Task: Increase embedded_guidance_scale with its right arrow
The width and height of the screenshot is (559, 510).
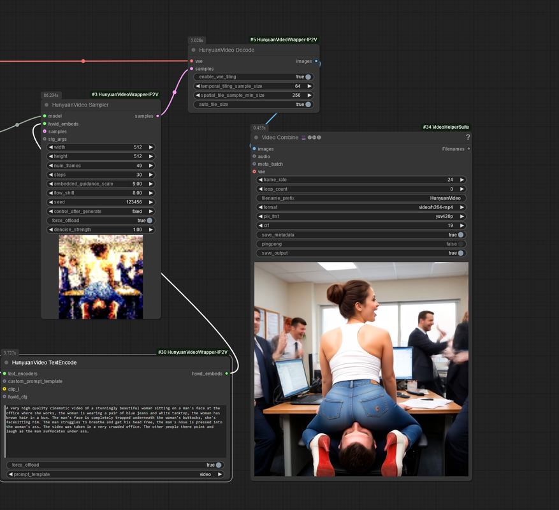Action: pyautogui.click(x=151, y=184)
